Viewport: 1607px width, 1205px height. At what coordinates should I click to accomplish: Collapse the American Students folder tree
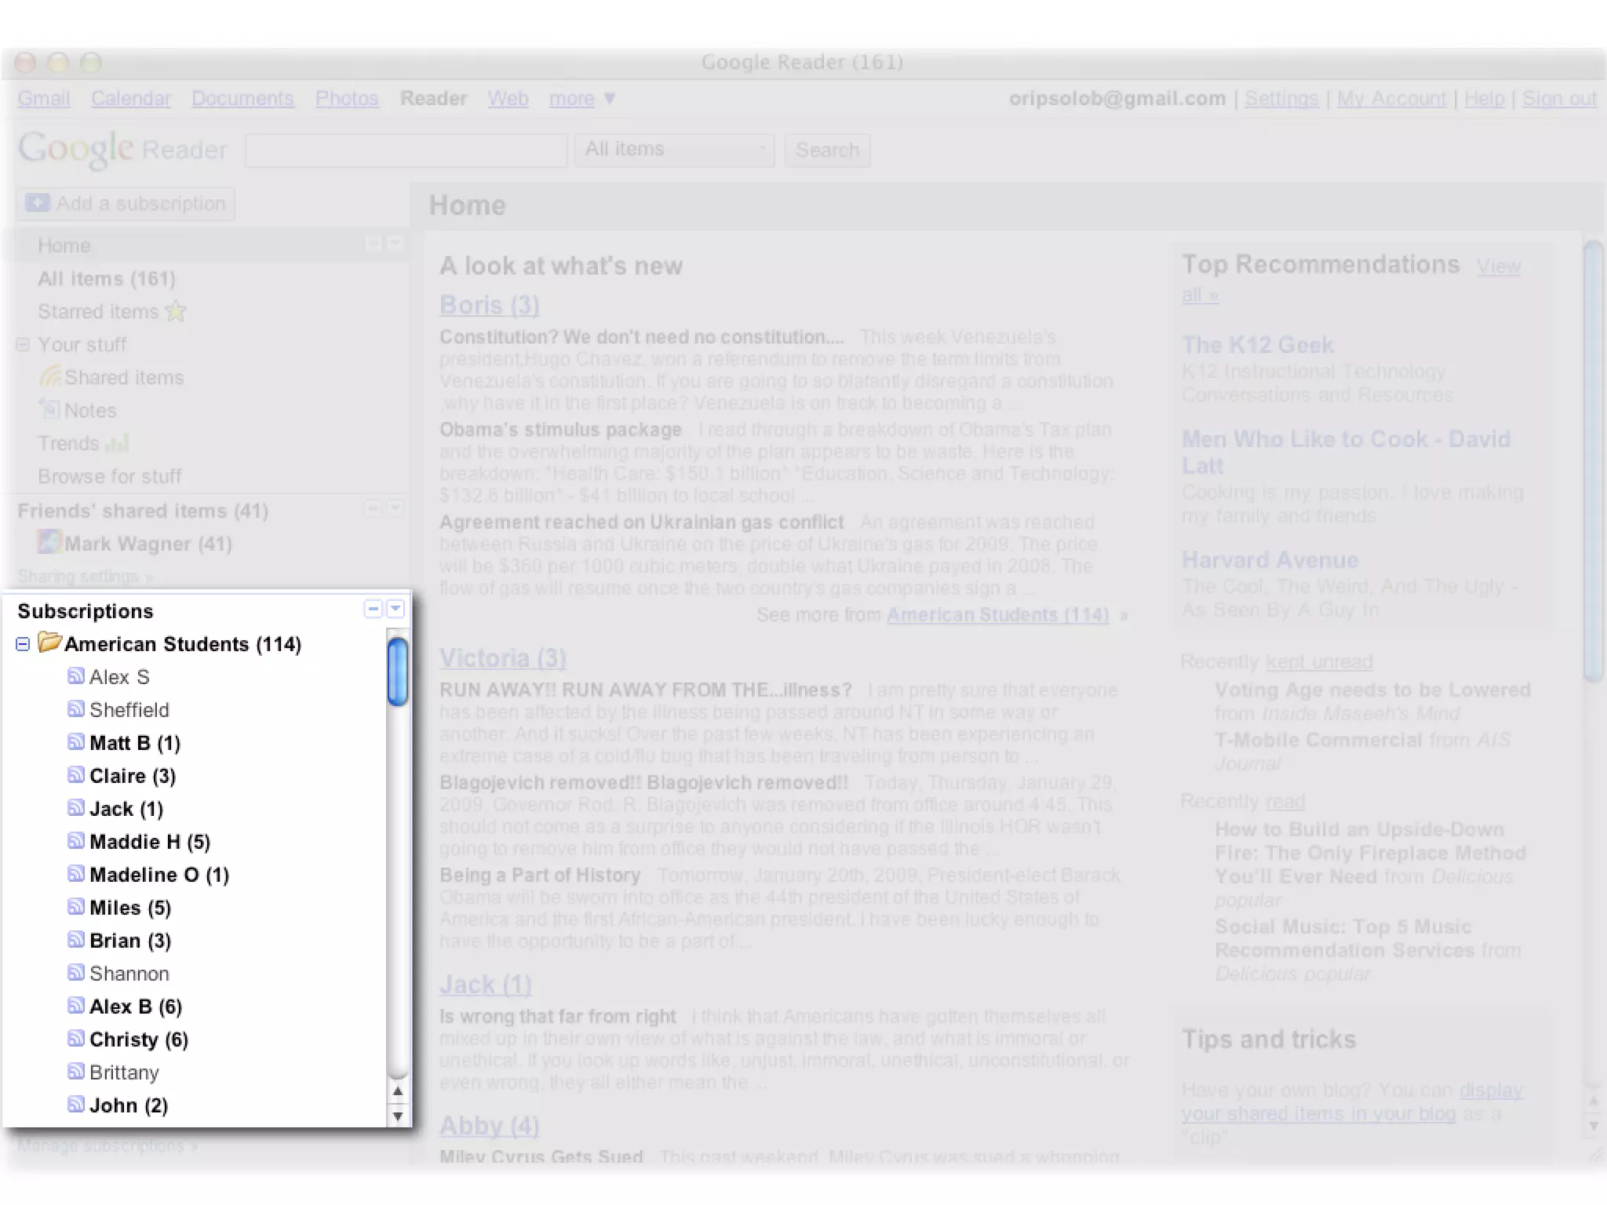[x=23, y=644]
